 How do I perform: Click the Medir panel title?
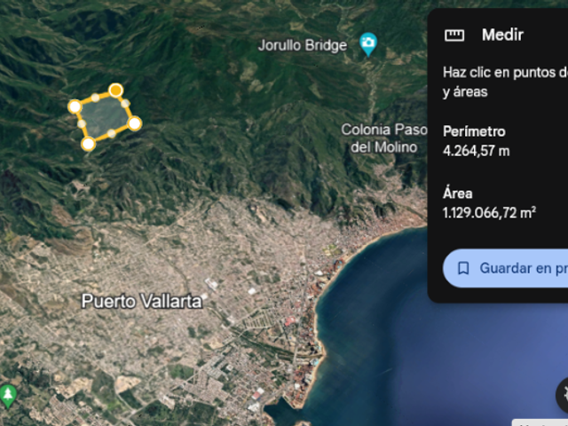(502, 35)
